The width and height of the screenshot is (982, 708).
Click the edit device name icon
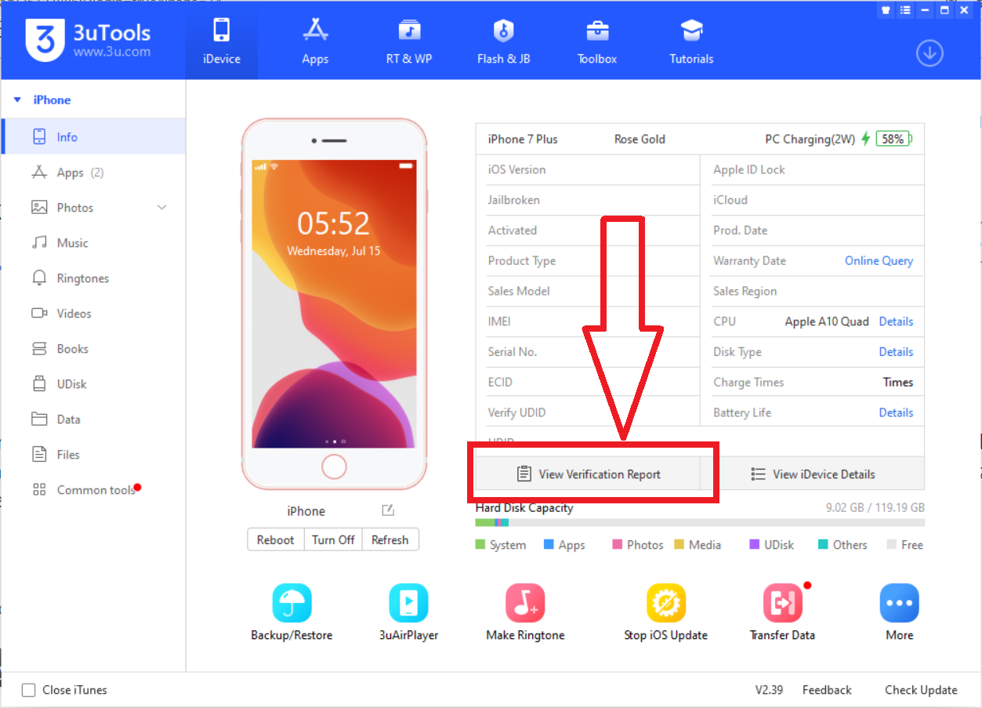388,510
